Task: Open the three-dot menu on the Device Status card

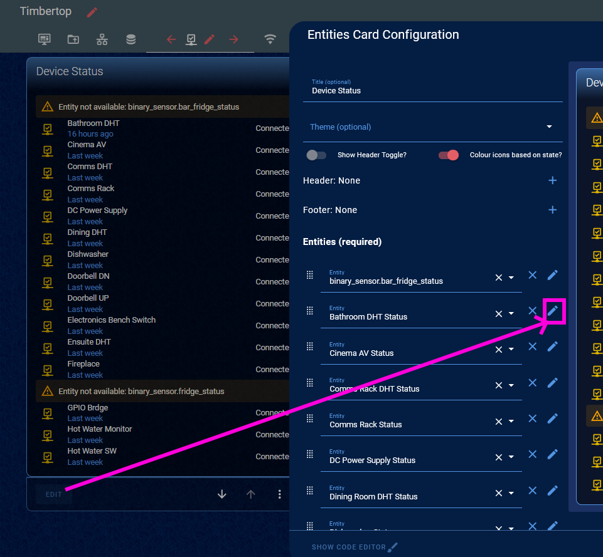Action: click(x=279, y=494)
